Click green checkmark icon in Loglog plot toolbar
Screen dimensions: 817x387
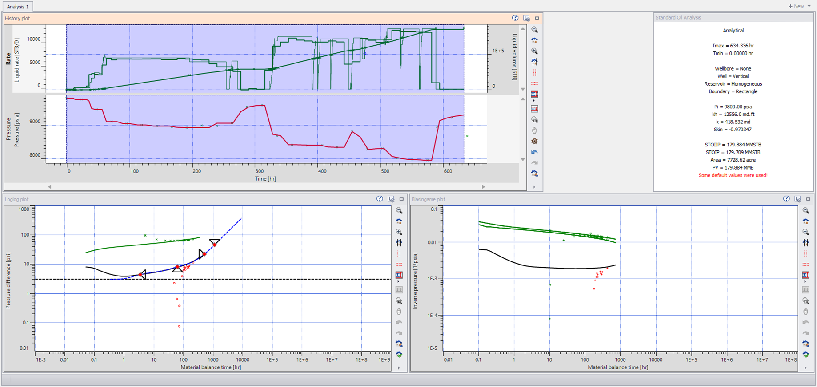[x=399, y=355]
